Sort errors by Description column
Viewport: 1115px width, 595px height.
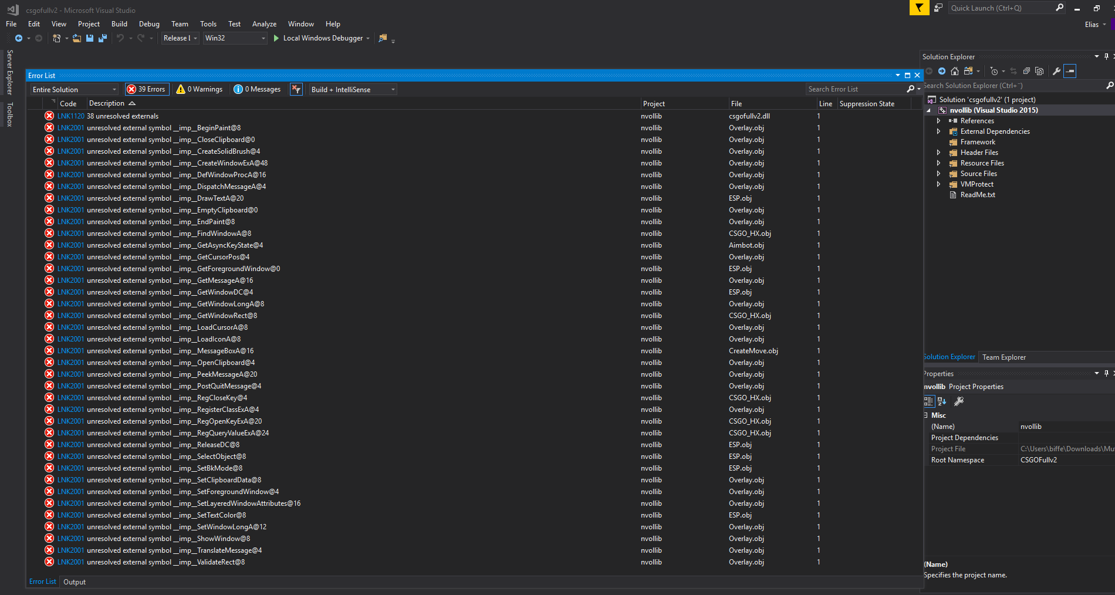click(x=107, y=103)
